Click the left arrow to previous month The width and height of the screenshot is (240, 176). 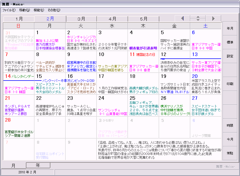click(x=182, y=19)
